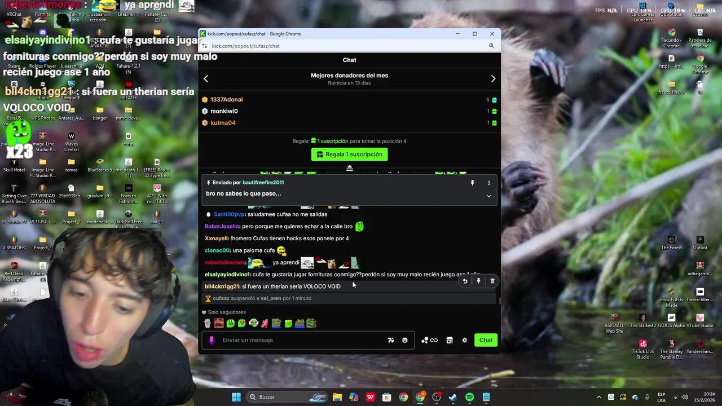Click the voice microphone icon in message box

coord(212,340)
